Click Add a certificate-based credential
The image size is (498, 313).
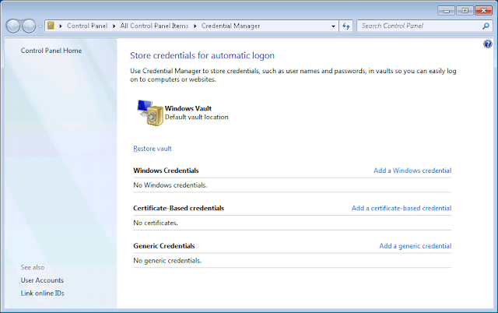point(402,208)
